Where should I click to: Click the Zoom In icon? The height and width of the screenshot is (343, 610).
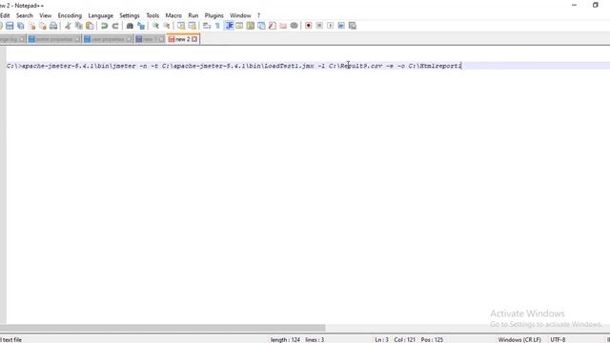155,26
